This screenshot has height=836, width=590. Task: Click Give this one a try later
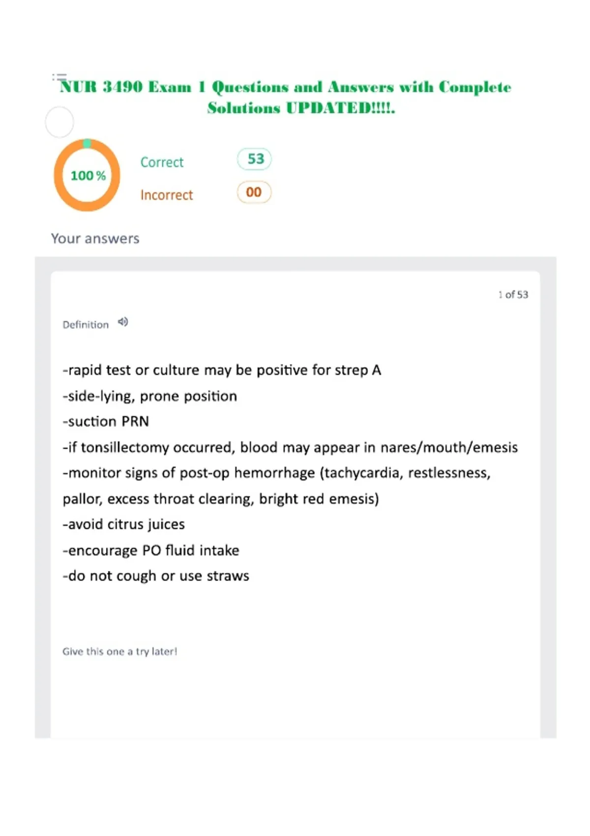(x=119, y=651)
